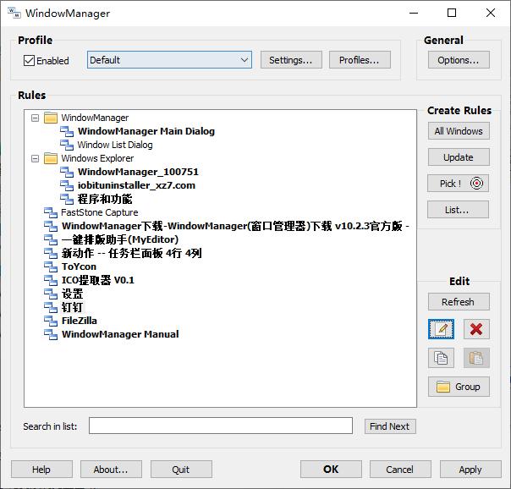This screenshot has height=489, width=511.
Task: Select the WindowManager Manual rule text
Action: pyautogui.click(x=120, y=334)
